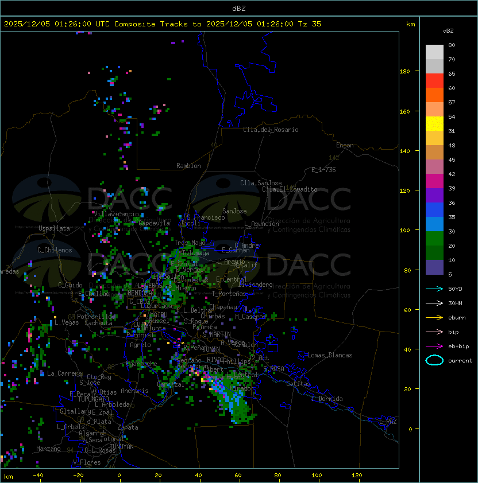Image resolution: width=478 pixels, height=483 pixels.
Task: Pick the blue 36 dBZ color swatch
Action: [x=434, y=210]
